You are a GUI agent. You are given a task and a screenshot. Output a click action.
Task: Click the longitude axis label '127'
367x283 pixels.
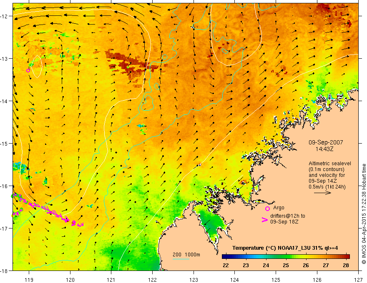[x=358, y=280]
